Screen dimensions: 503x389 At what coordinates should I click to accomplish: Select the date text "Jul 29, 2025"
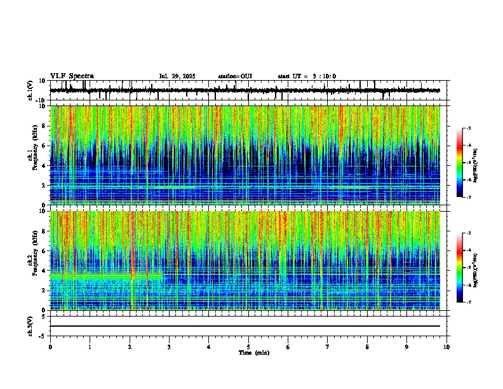tap(177, 76)
